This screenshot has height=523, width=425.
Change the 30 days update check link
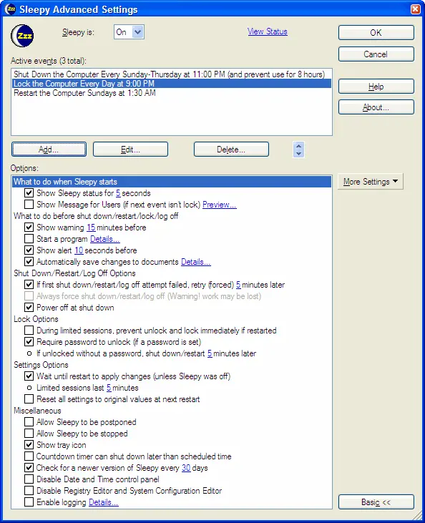tap(186, 468)
